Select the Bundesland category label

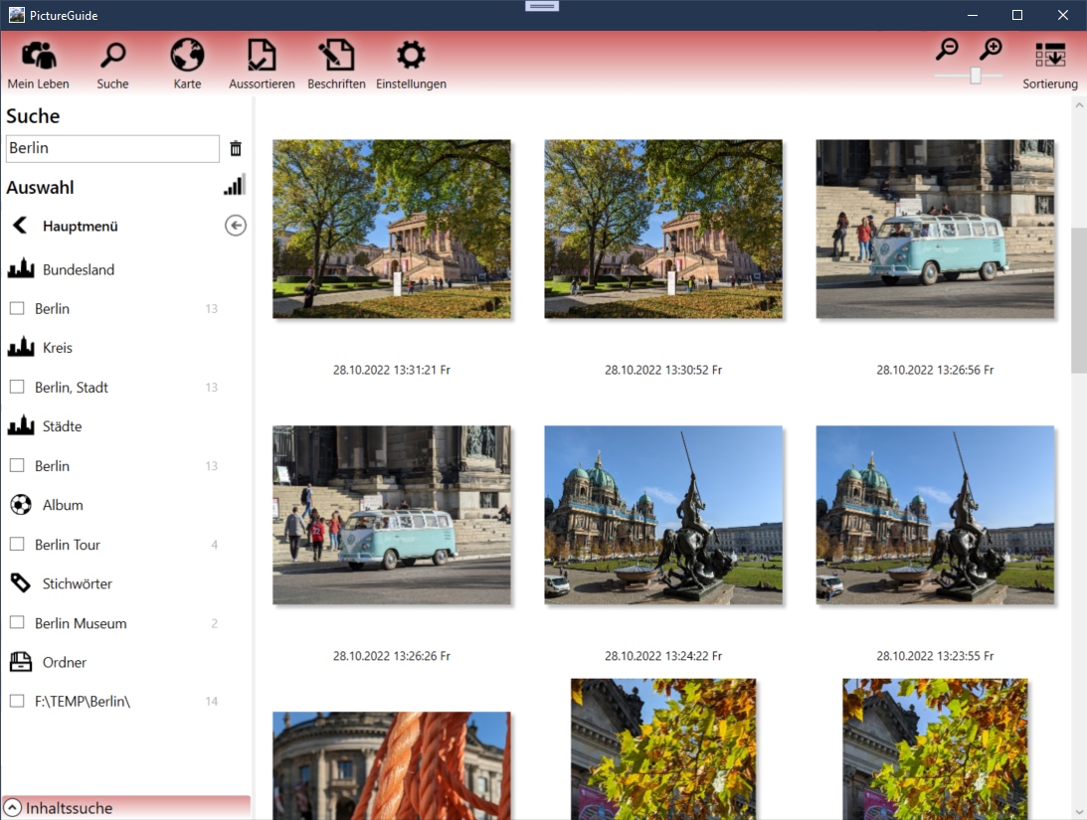point(79,269)
